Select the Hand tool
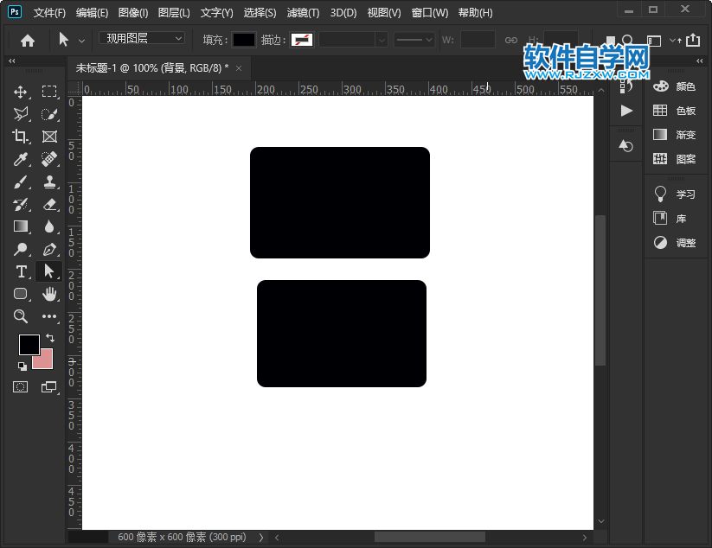712x548 pixels. coord(49,294)
